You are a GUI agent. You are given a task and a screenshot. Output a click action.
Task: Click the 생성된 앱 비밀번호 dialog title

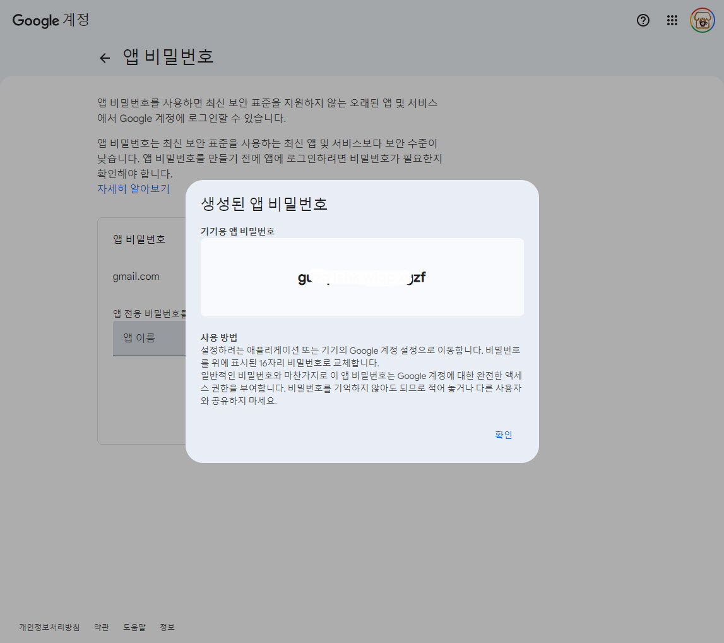coord(264,204)
